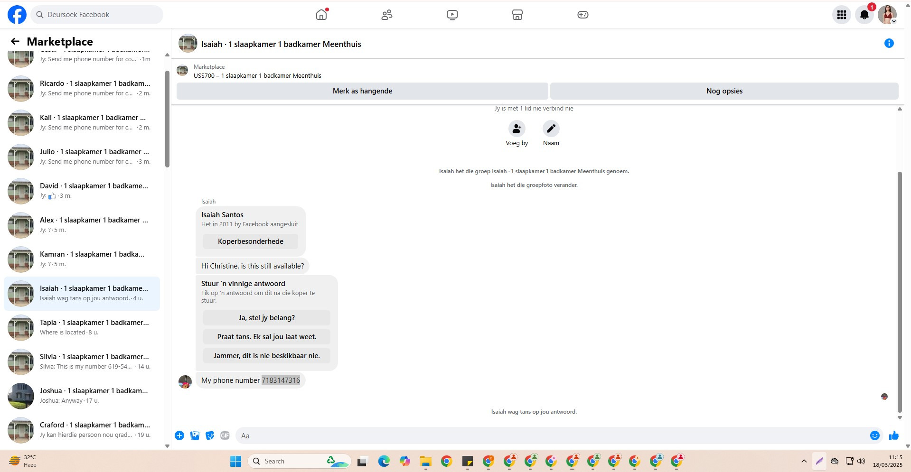Click the Facebook logo icon
The image size is (911, 472).
17,15
